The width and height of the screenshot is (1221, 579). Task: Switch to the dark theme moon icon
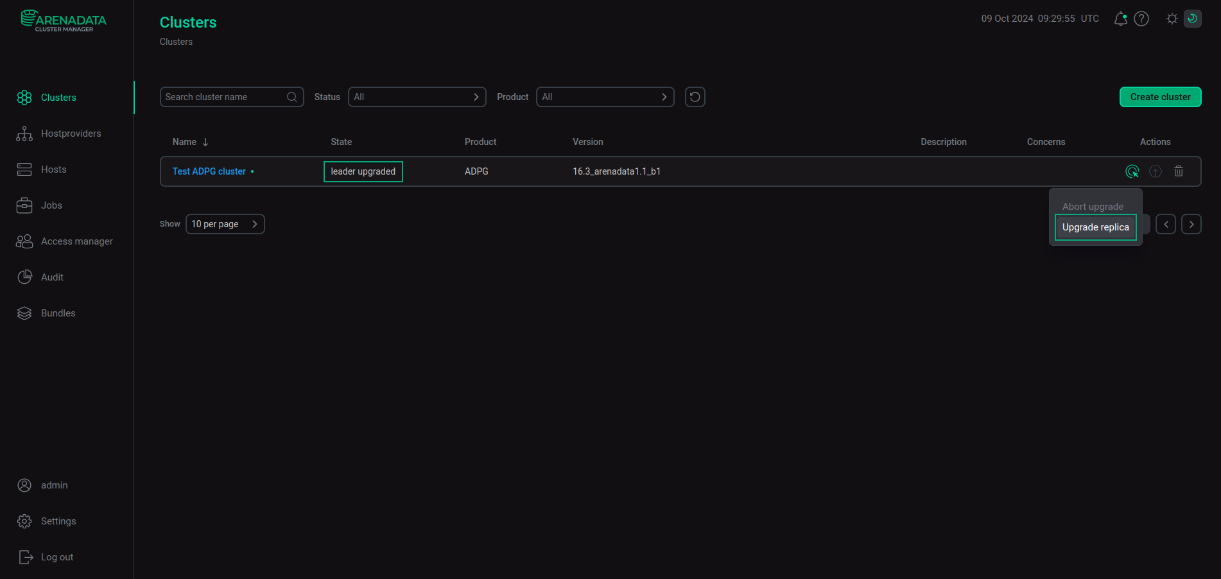1193,19
